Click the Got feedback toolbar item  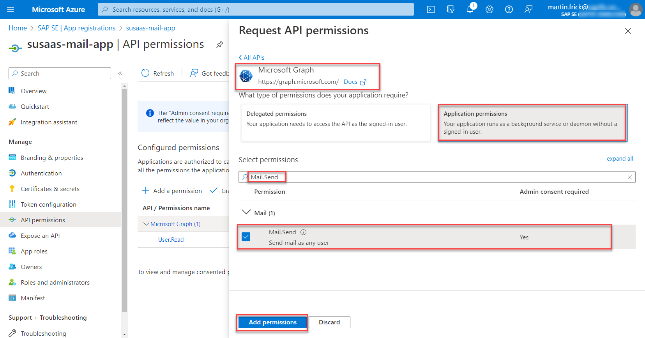(x=209, y=73)
